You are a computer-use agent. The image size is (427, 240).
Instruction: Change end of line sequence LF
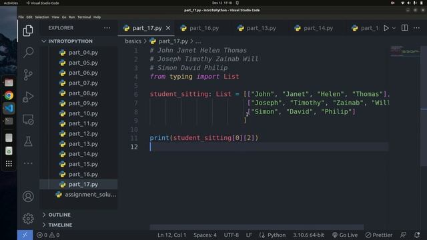coord(249,235)
